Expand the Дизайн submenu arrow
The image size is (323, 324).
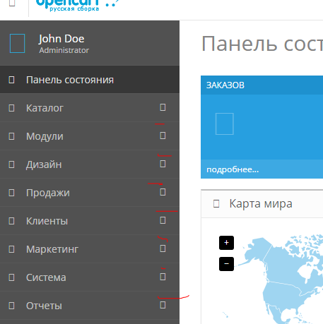163,164
